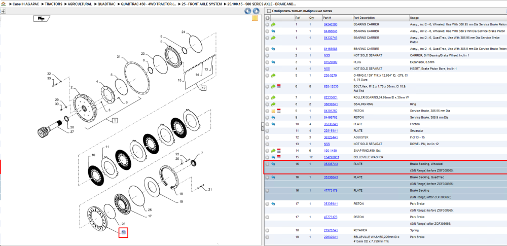Open part number link 238-5279

click(330, 76)
